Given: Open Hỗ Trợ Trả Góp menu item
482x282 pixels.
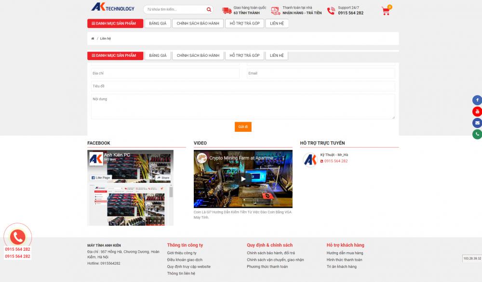Looking at the screenshot, I should [x=244, y=24].
